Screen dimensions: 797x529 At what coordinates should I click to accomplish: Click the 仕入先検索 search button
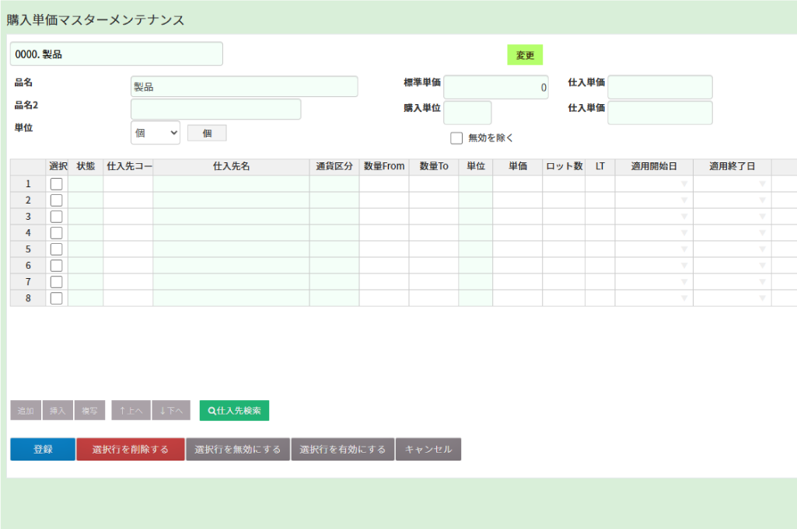234,410
